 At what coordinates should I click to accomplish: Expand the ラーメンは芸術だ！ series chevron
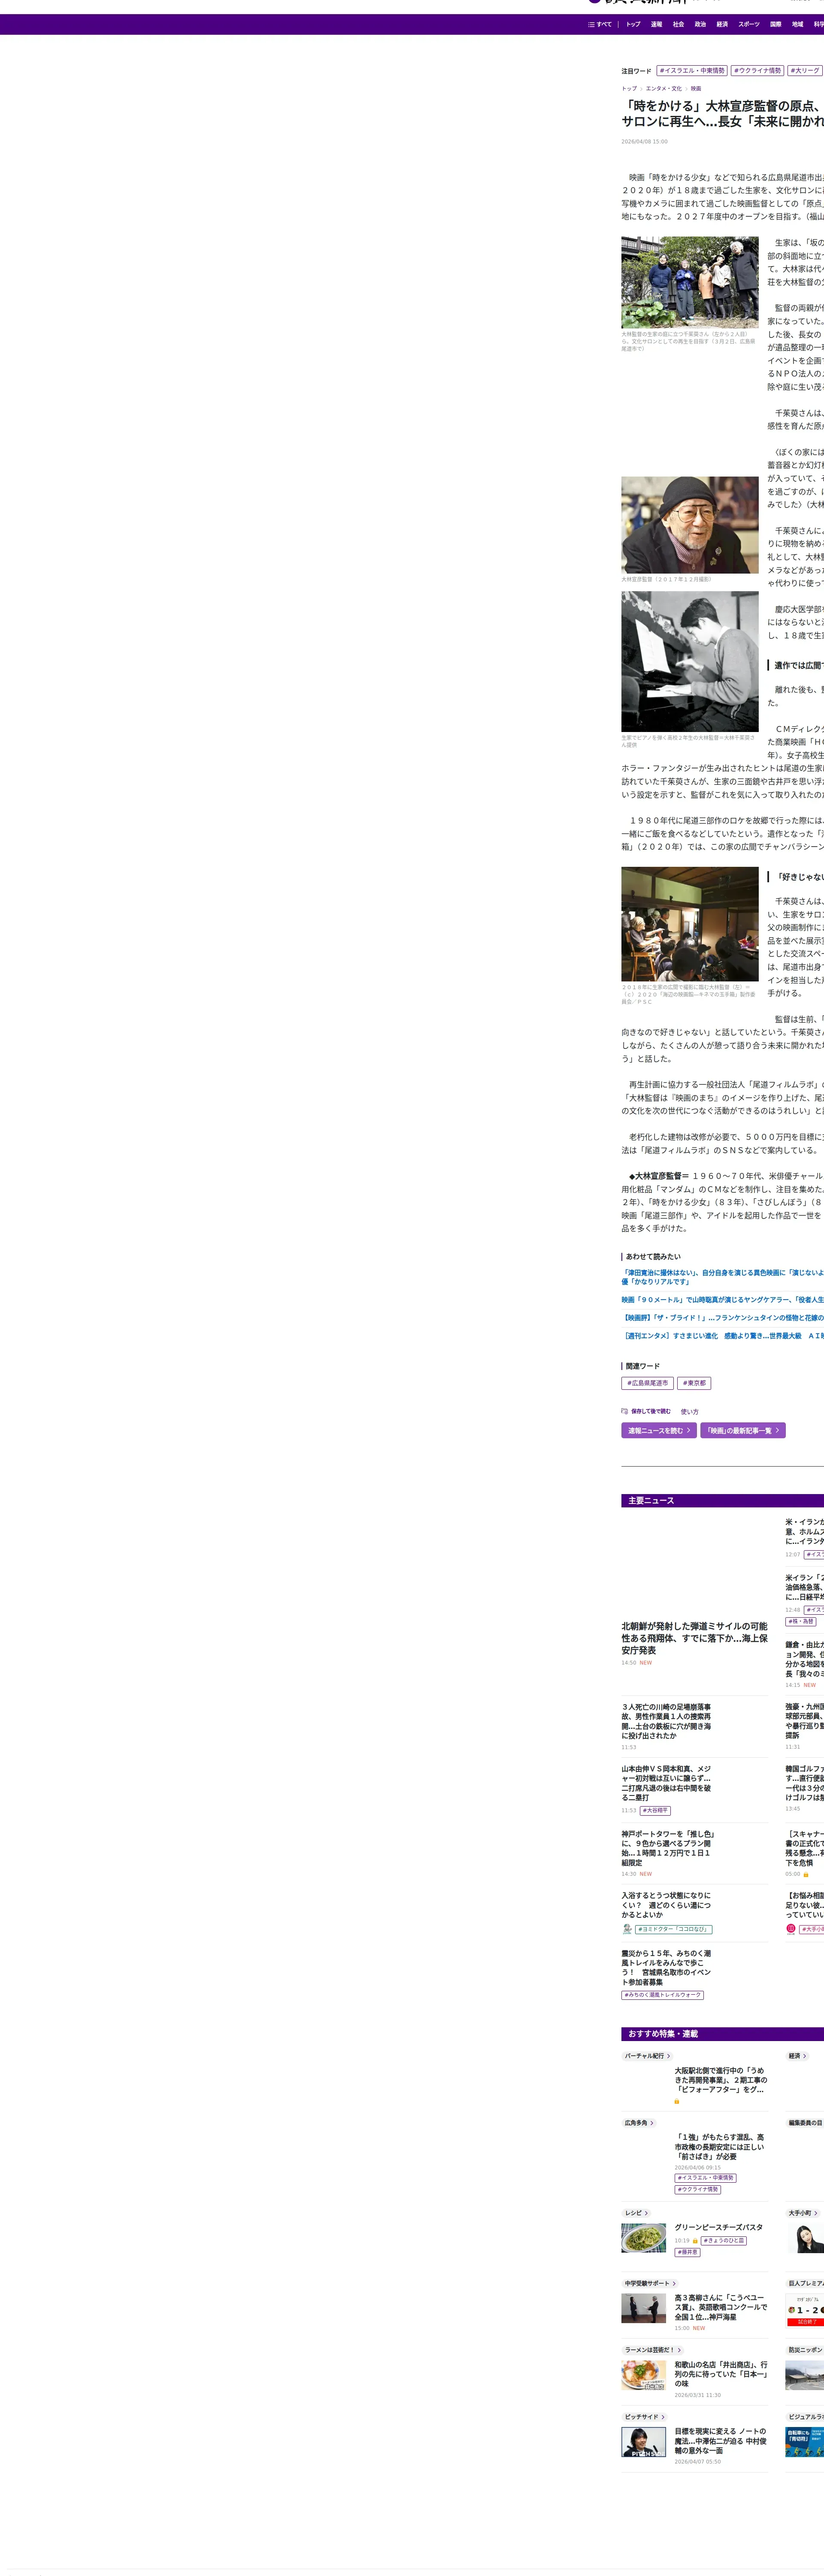pyautogui.click(x=679, y=2350)
